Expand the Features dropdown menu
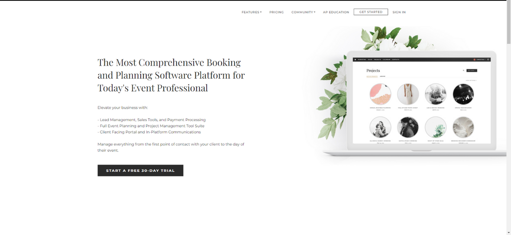511x235 pixels. point(252,12)
